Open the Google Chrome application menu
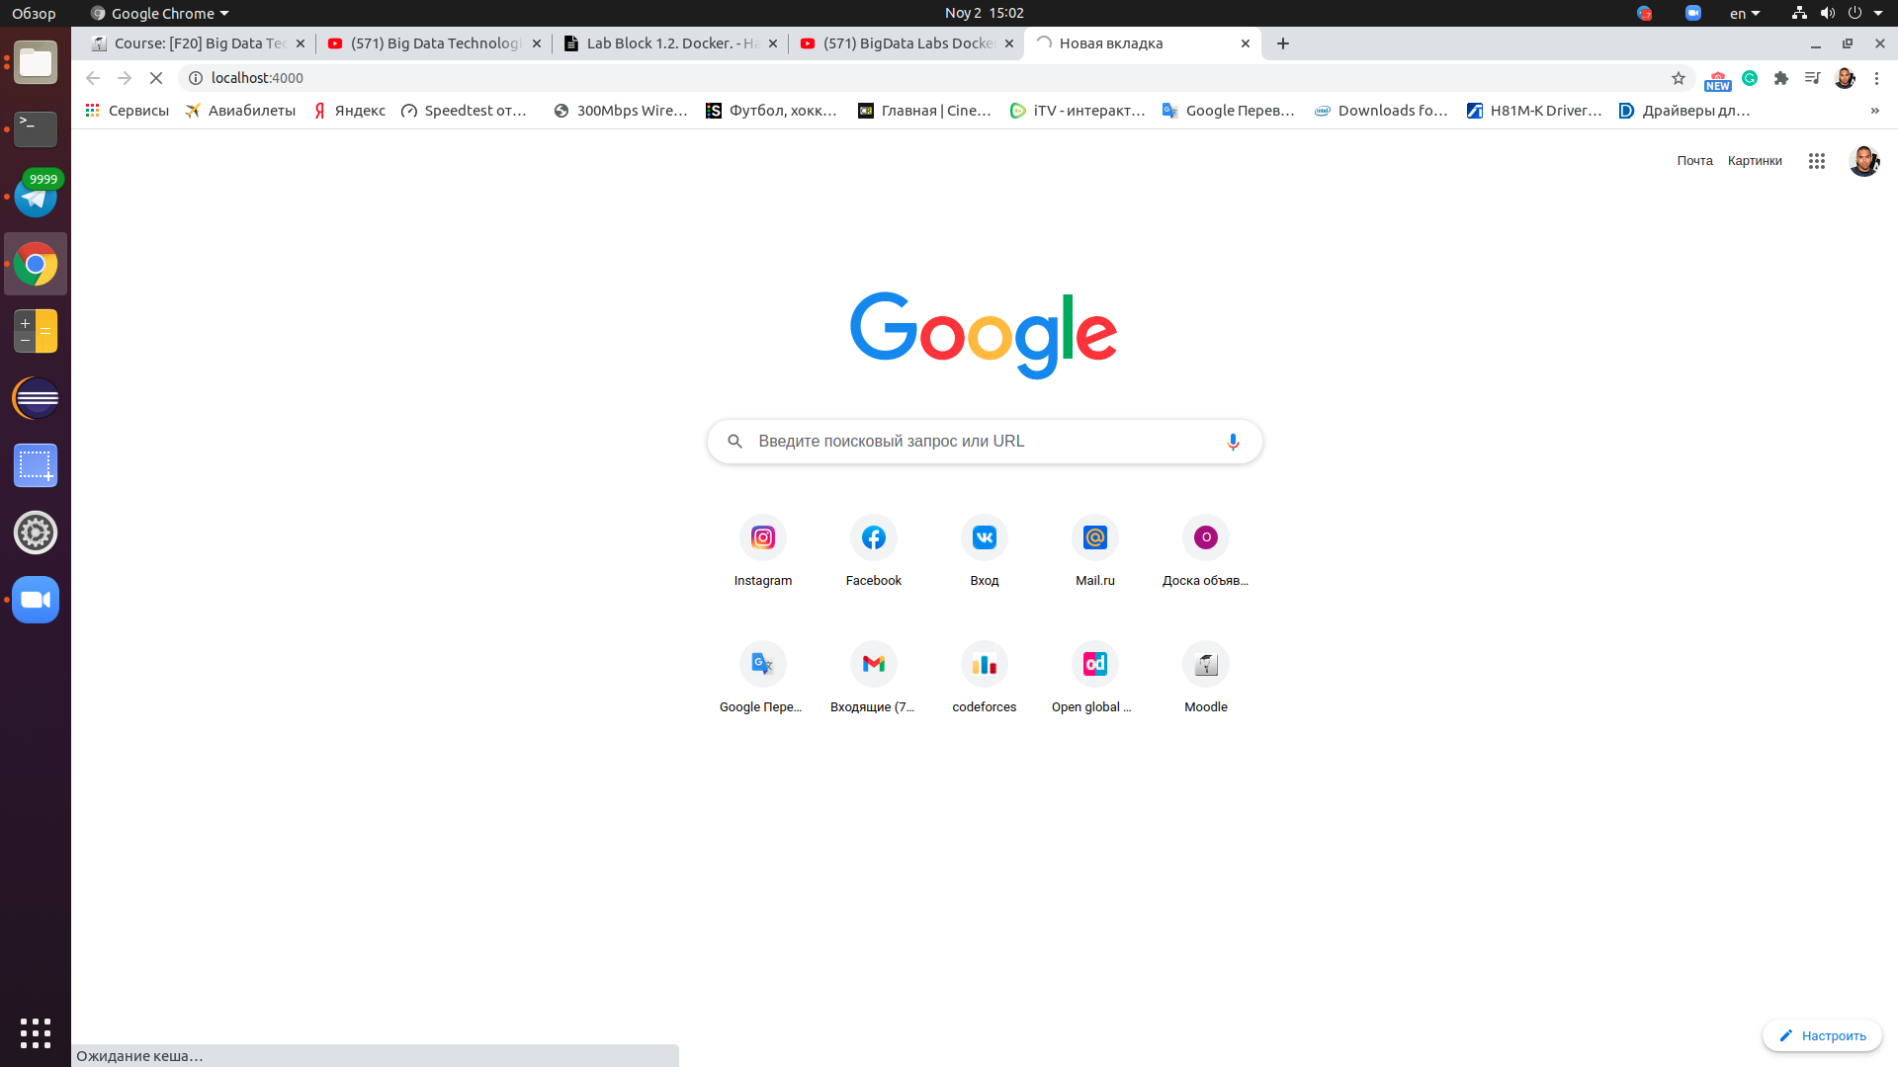 tap(159, 13)
